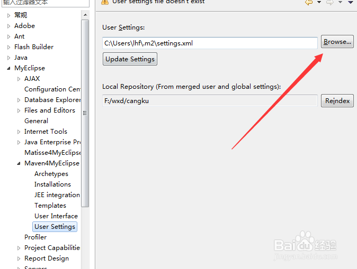The width and height of the screenshot is (357, 269).
Task: Expand the Adobe tree node
Action: coord(8,26)
